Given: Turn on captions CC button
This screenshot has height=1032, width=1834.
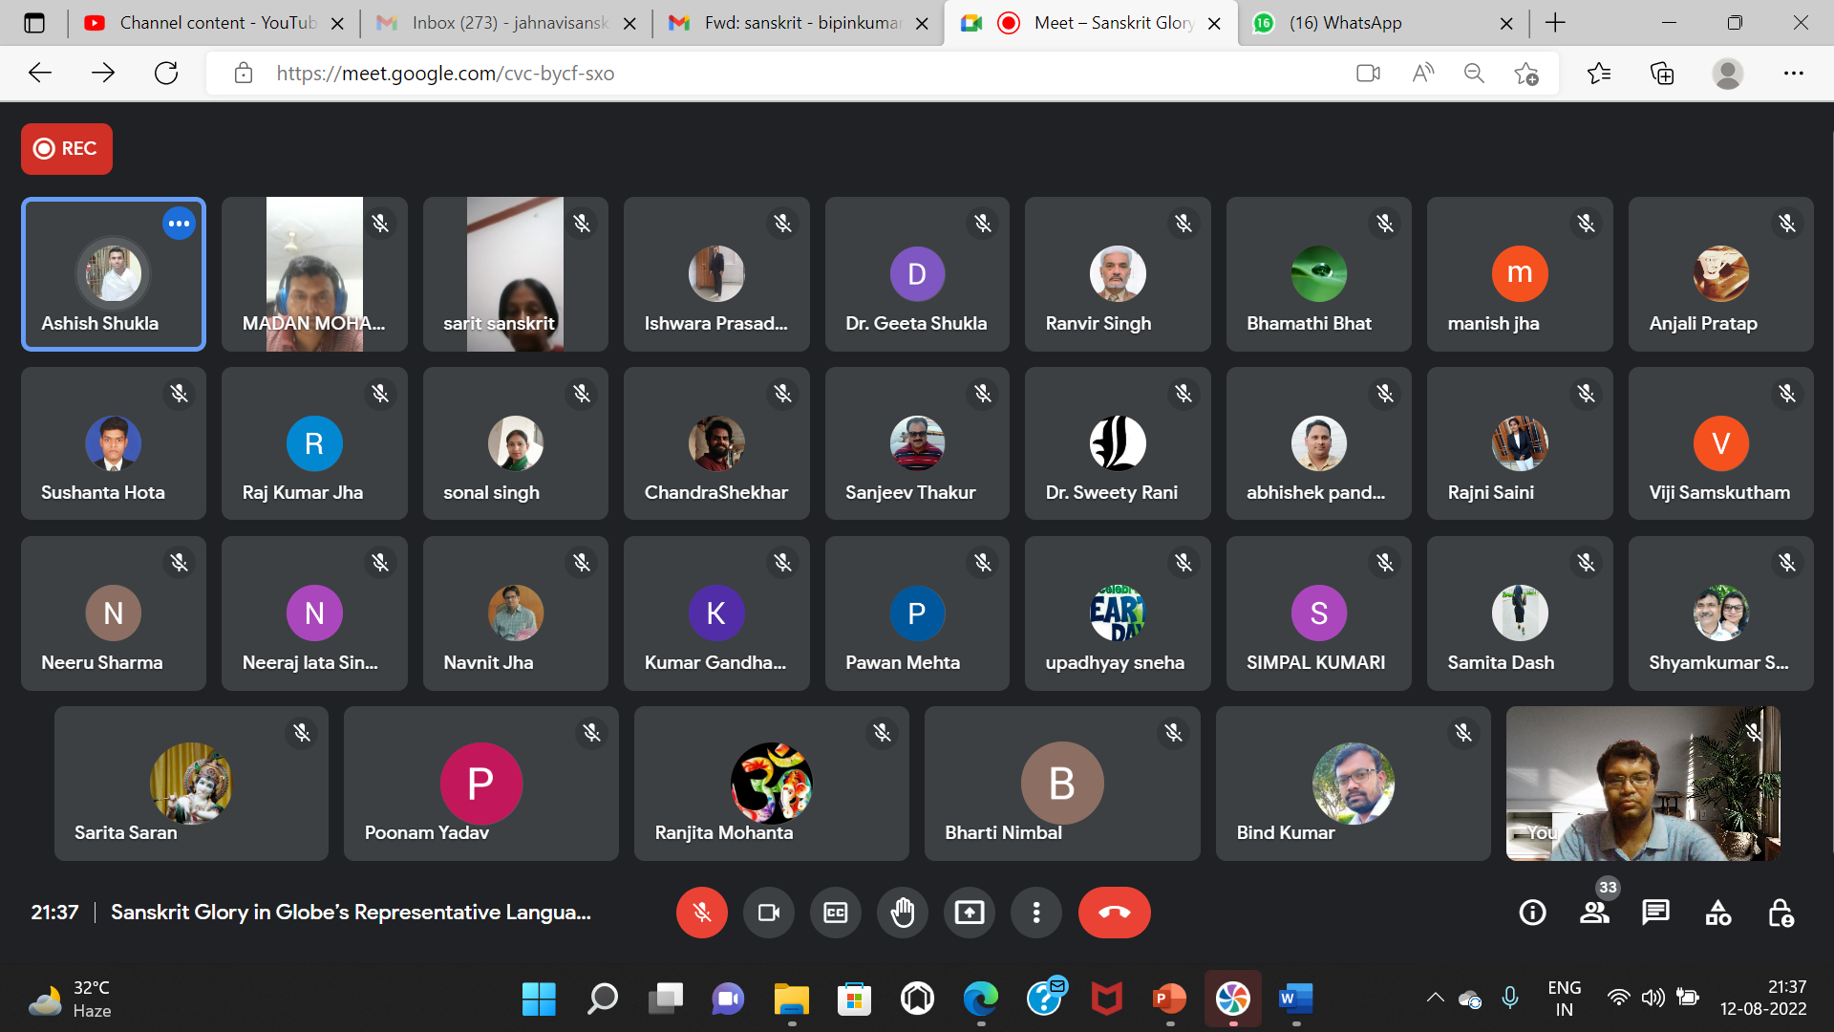Looking at the screenshot, I should tap(836, 913).
